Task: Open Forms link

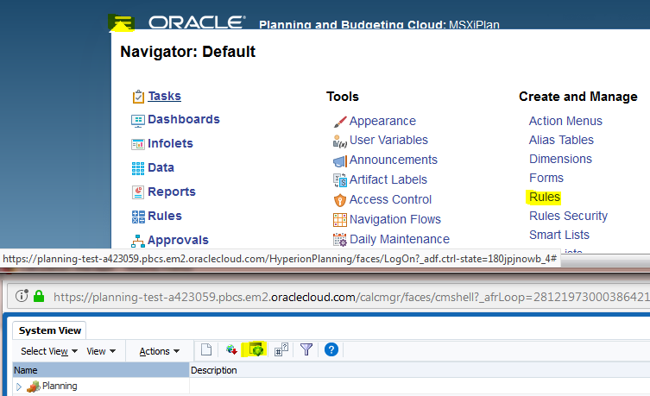Action: 546,178
